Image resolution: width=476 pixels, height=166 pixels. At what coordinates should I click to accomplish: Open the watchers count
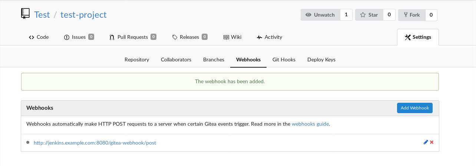(346, 15)
